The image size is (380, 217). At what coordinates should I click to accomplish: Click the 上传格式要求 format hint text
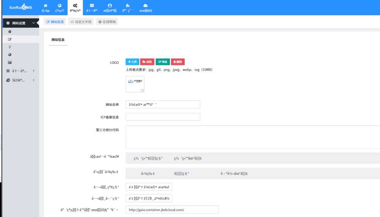pos(169,70)
